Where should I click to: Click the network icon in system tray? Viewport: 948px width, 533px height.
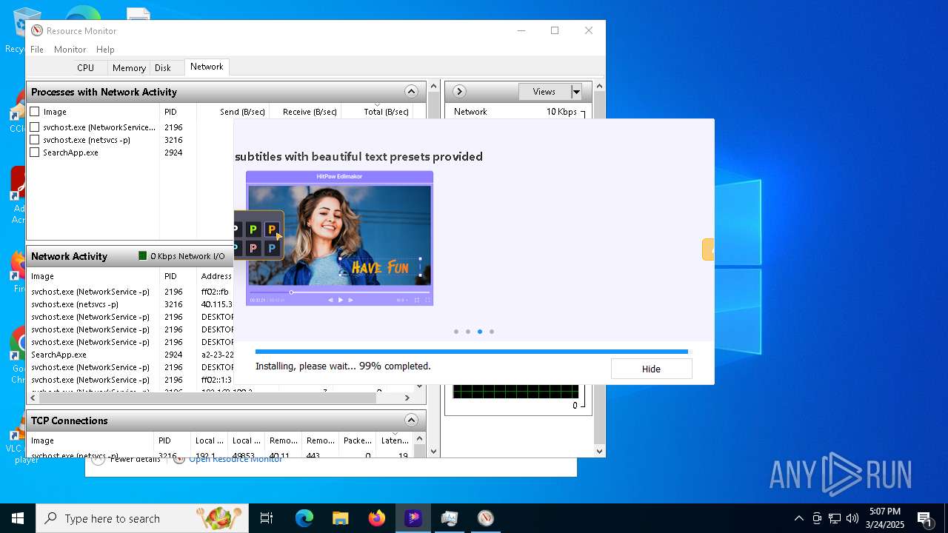click(835, 518)
